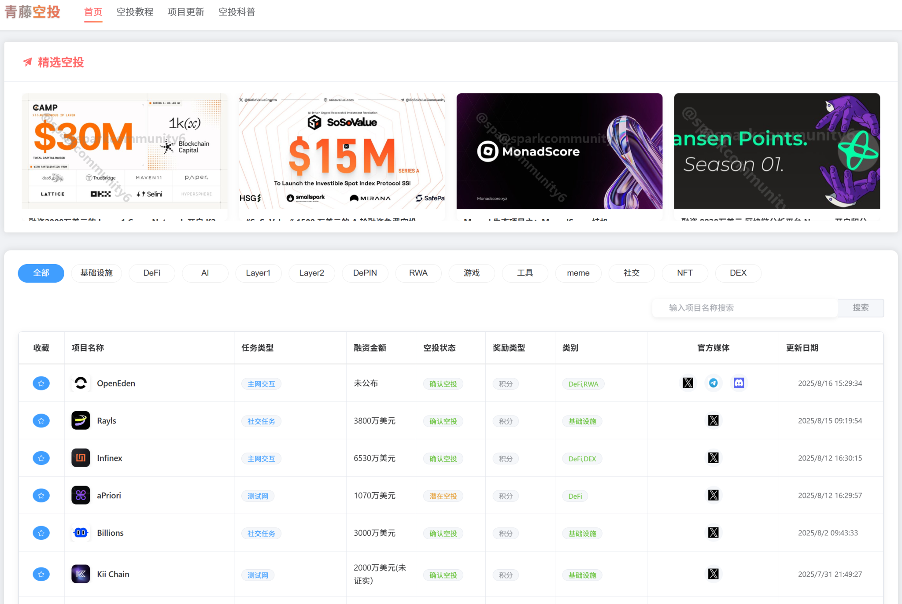The width and height of the screenshot is (902, 604).
Task: Open OpenEden's Discord server icon
Action: (739, 383)
